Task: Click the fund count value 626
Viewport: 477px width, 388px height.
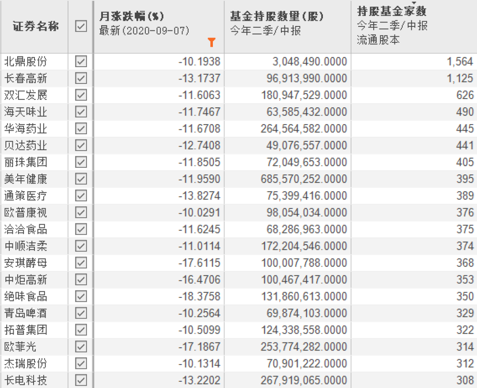Action: pyautogui.click(x=465, y=95)
